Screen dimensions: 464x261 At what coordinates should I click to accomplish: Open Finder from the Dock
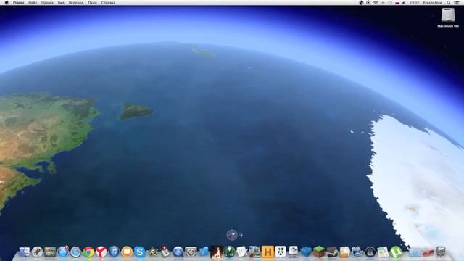click(x=24, y=252)
